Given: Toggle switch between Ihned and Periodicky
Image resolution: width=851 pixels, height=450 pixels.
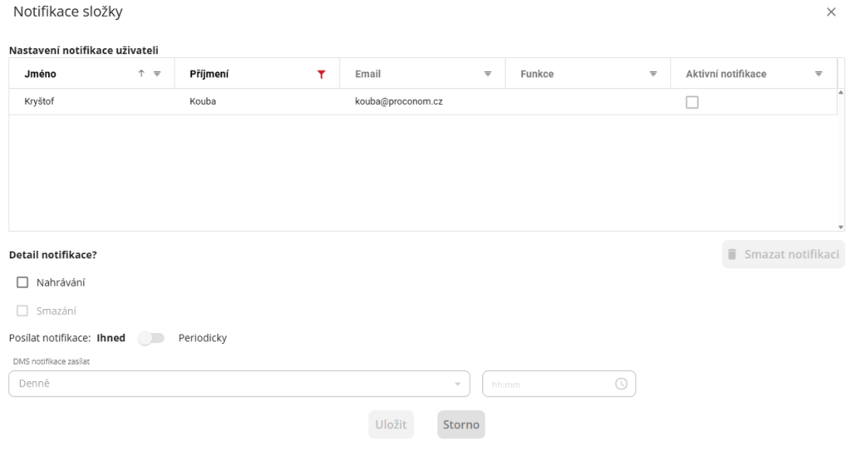Looking at the screenshot, I should [x=151, y=338].
